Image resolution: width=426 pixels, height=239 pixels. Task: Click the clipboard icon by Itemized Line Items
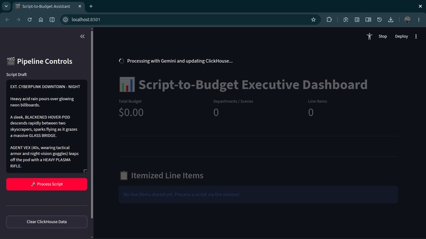tap(124, 176)
